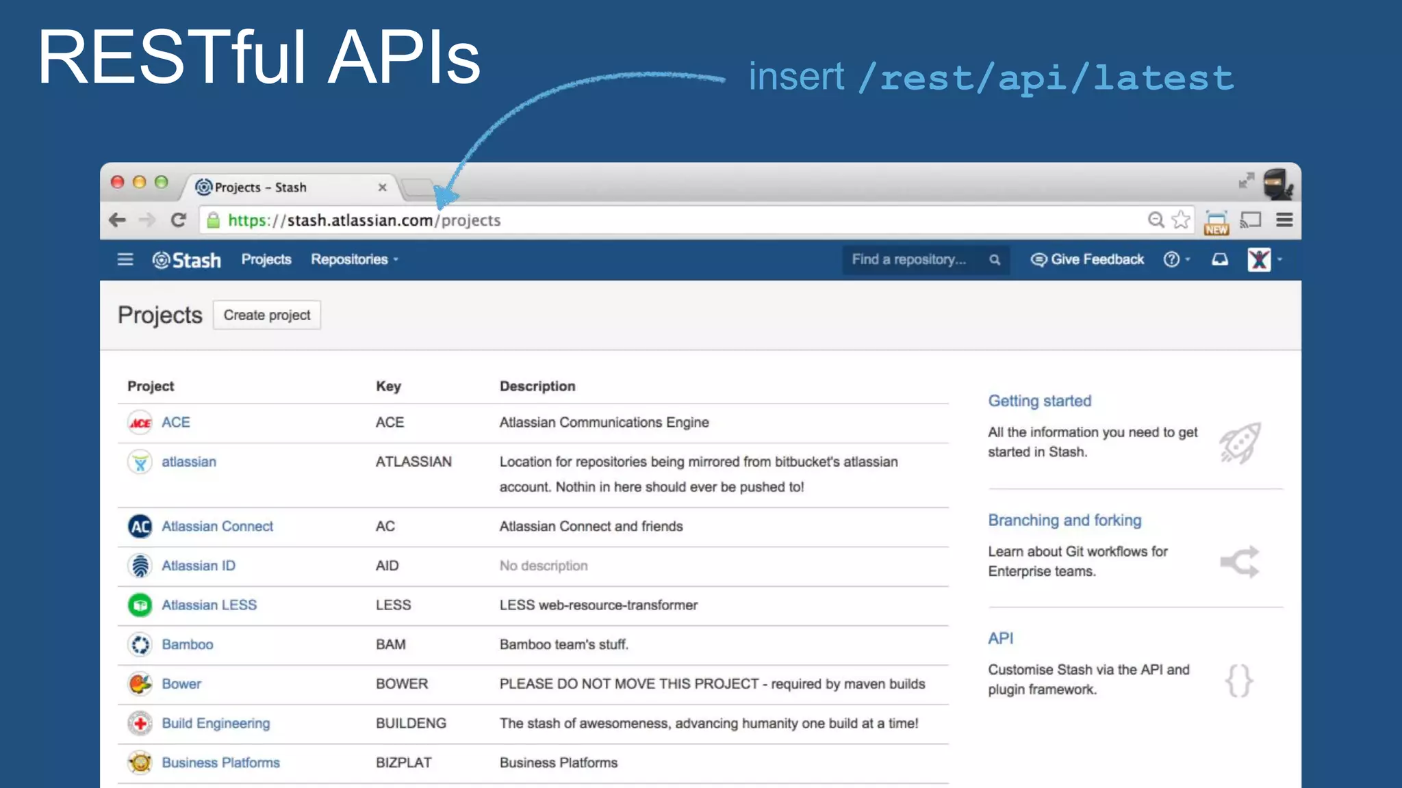Image resolution: width=1402 pixels, height=788 pixels.
Task: Click the Atlassian Connect AC avatar
Action: [140, 526]
